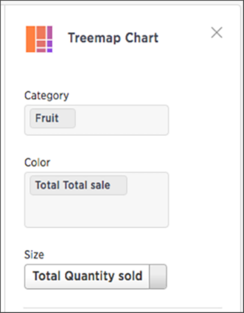Image resolution: width=244 pixels, height=313 pixels.
Task: Open the Total Quantity sold dropdown
Action: 95,277
